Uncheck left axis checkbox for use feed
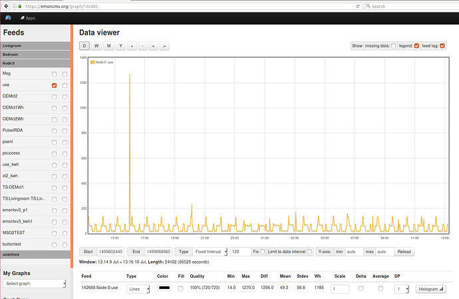This screenshot has width=459, height=299. (x=54, y=86)
